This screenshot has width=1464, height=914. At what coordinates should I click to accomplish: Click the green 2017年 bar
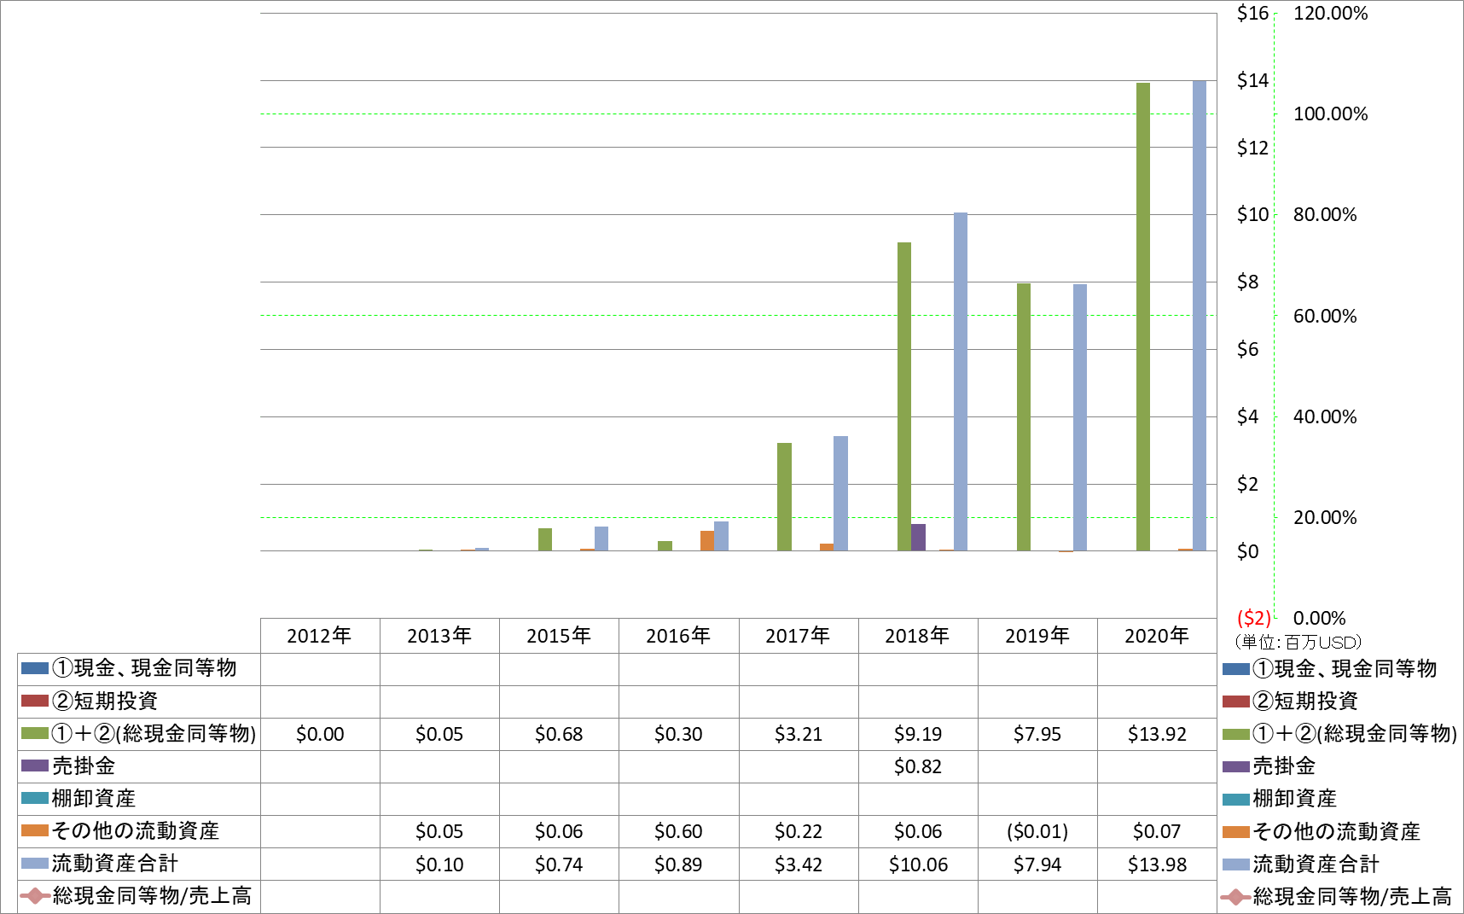[784, 497]
